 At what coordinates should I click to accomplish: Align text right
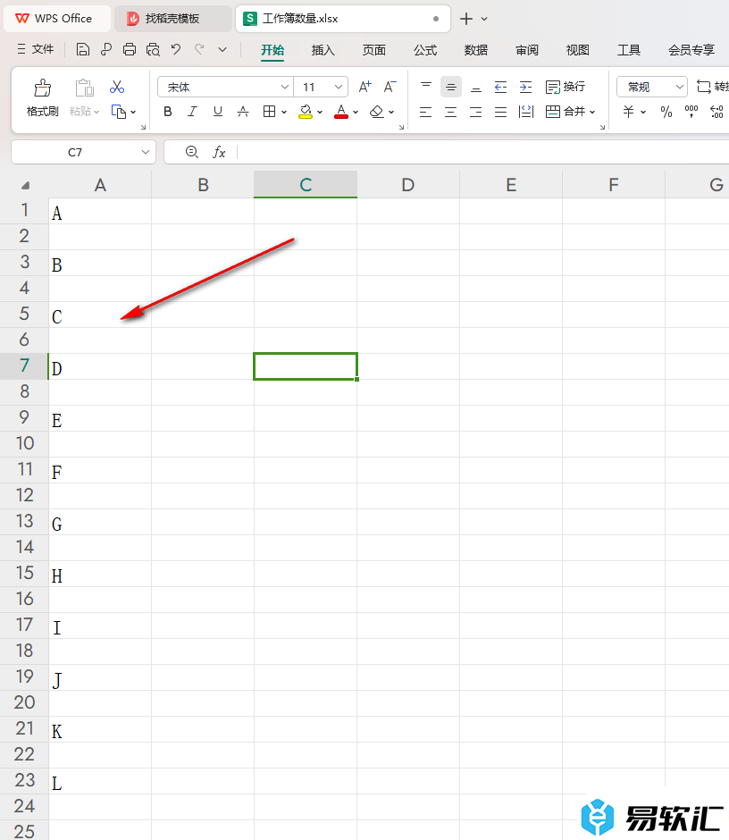tap(475, 112)
